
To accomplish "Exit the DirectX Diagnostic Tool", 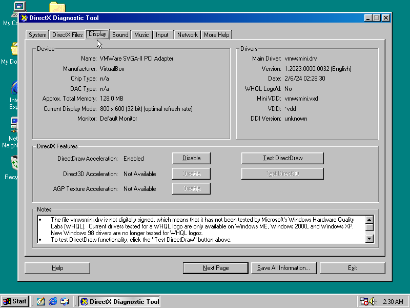I will click(x=352, y=268).
